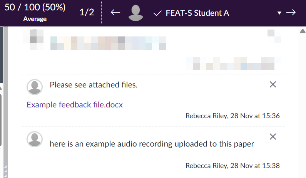Click the 50 / 100 (50%) average score
306x178 pixels.
[35, 8]
